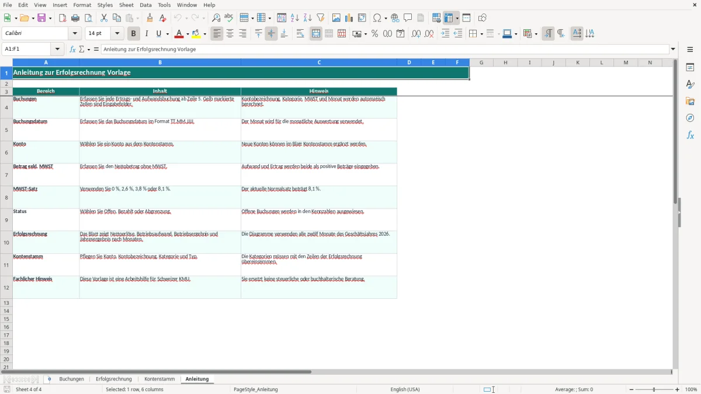Toggle Align Left
The height and width of the screenshot is (394, 701).
click(x=217, y=34)
